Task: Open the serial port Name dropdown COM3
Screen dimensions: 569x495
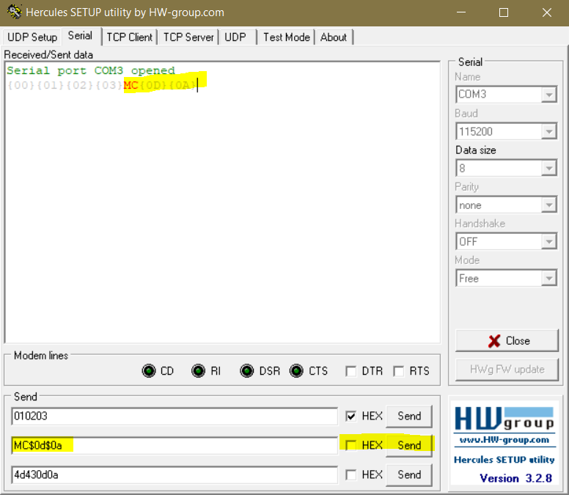Action: tap(549, 95)
